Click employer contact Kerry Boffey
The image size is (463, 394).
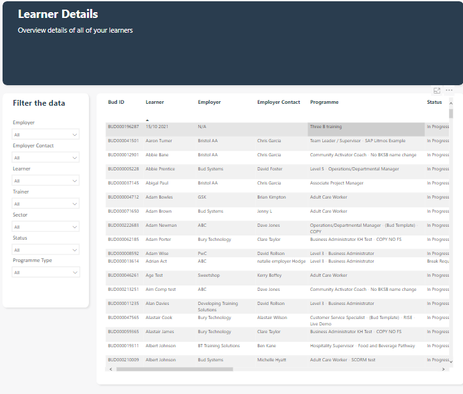269,275
